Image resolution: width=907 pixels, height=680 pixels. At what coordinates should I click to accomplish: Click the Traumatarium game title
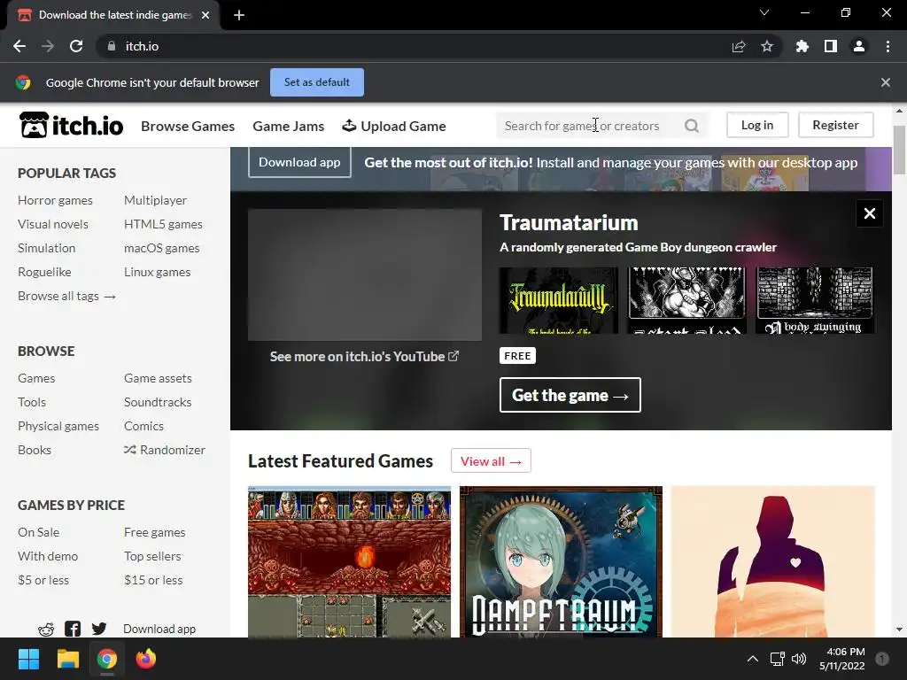click(x=569, y=222)
